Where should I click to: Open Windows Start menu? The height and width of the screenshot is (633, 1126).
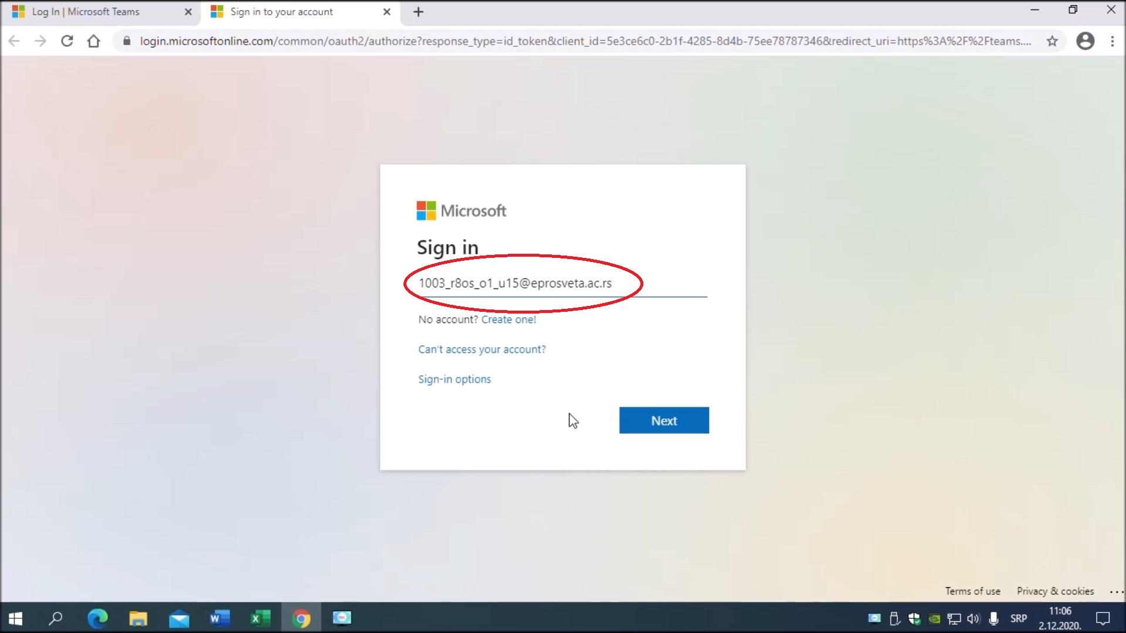click(16, 618)
